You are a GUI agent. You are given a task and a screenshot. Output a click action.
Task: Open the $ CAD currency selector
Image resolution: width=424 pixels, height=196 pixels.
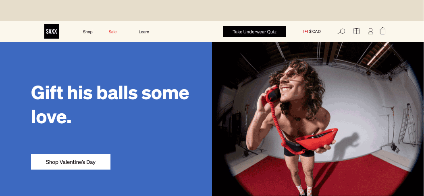click(312, 32)
